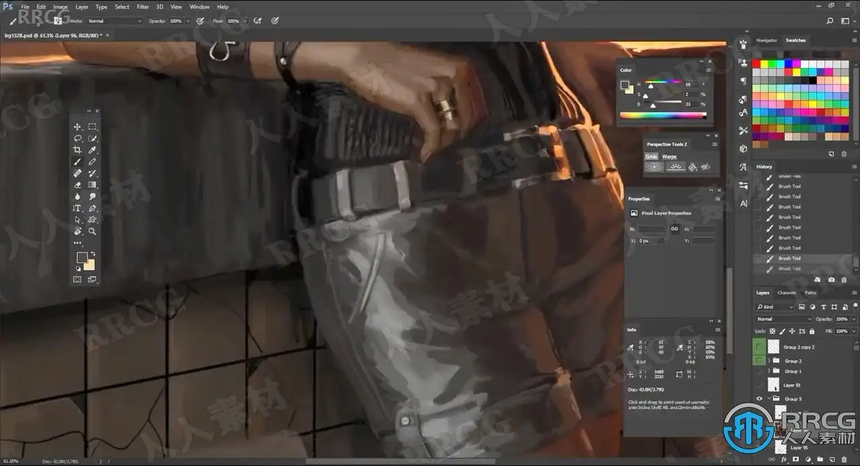Select the Healing Brush bandage tool

(78, 173)
